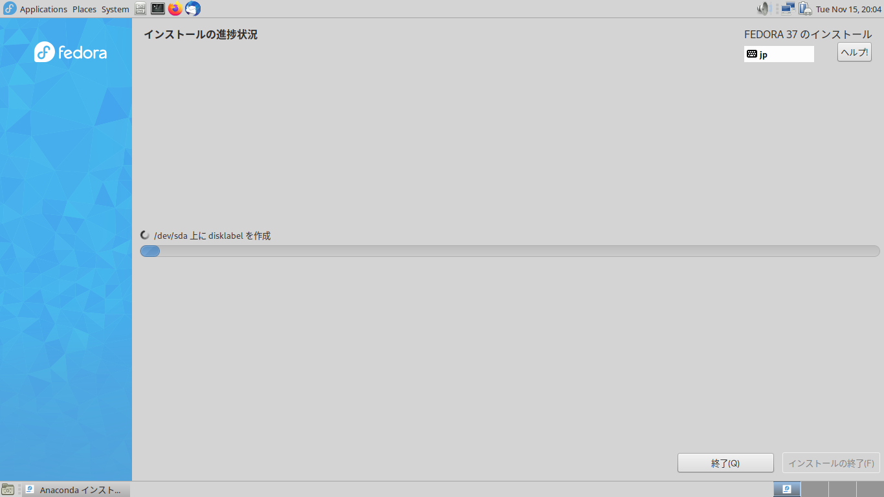Open the Places menu
The width and height of the screenshot is (884, 497).
pyautogui.click(x=84, y=9)
